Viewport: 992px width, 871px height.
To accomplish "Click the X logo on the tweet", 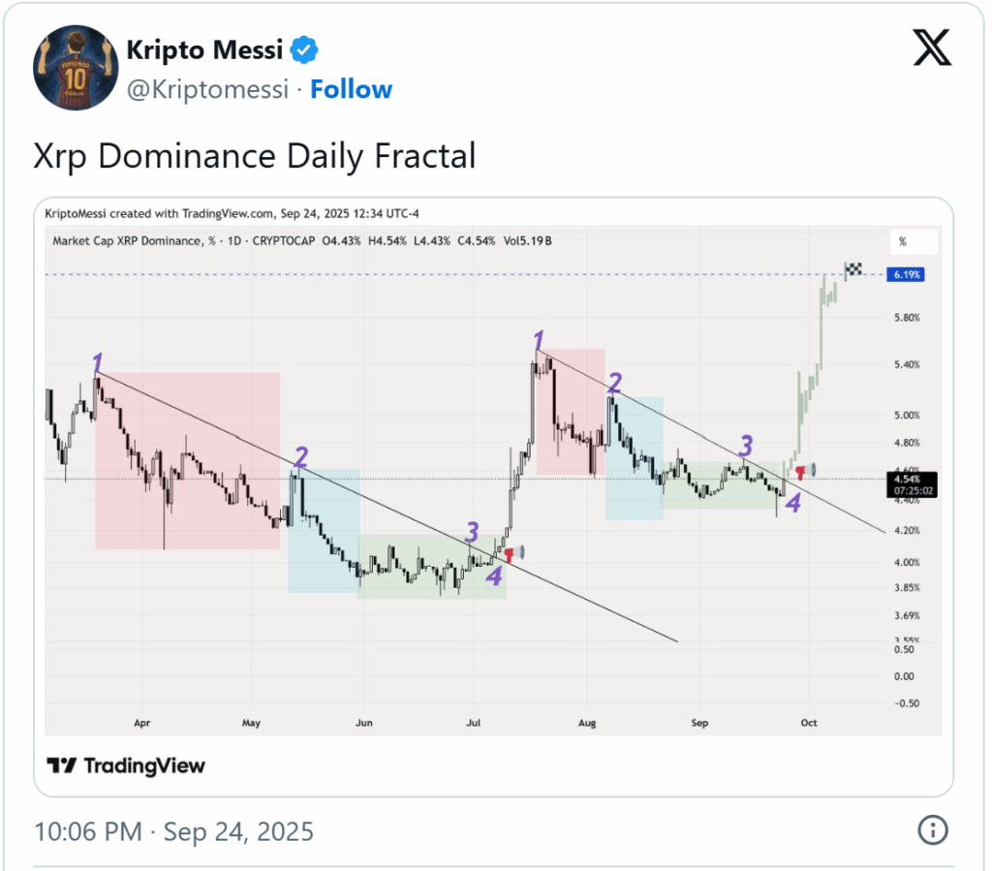I will coord(932,47).
